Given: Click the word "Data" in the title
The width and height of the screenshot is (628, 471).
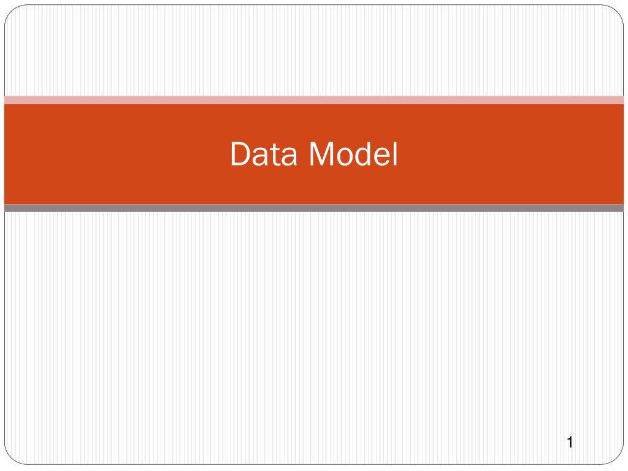Looking at the screenshot, I should pyautogui.click(x=264, y=154).
